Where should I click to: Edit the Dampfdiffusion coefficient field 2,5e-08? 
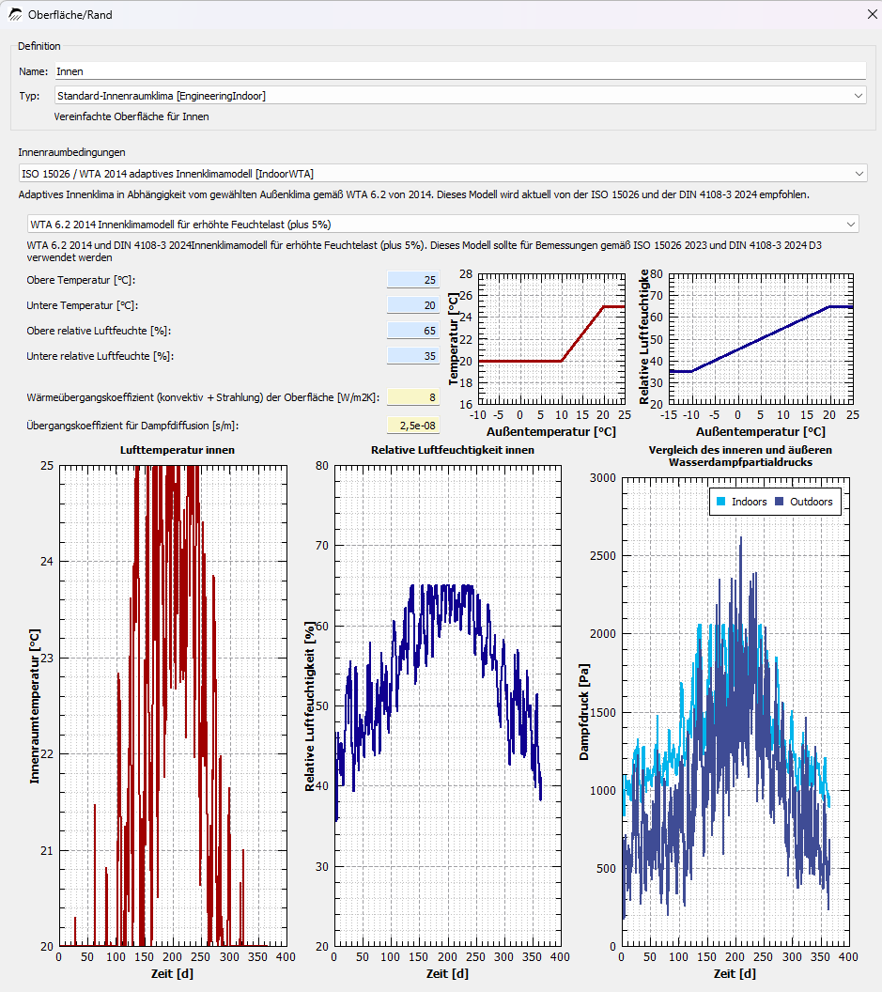413,426
